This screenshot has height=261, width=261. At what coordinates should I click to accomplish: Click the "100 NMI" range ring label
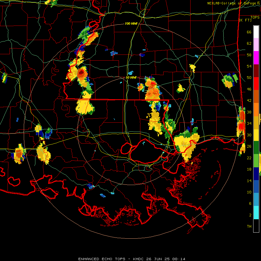click(x=131, y=24)
